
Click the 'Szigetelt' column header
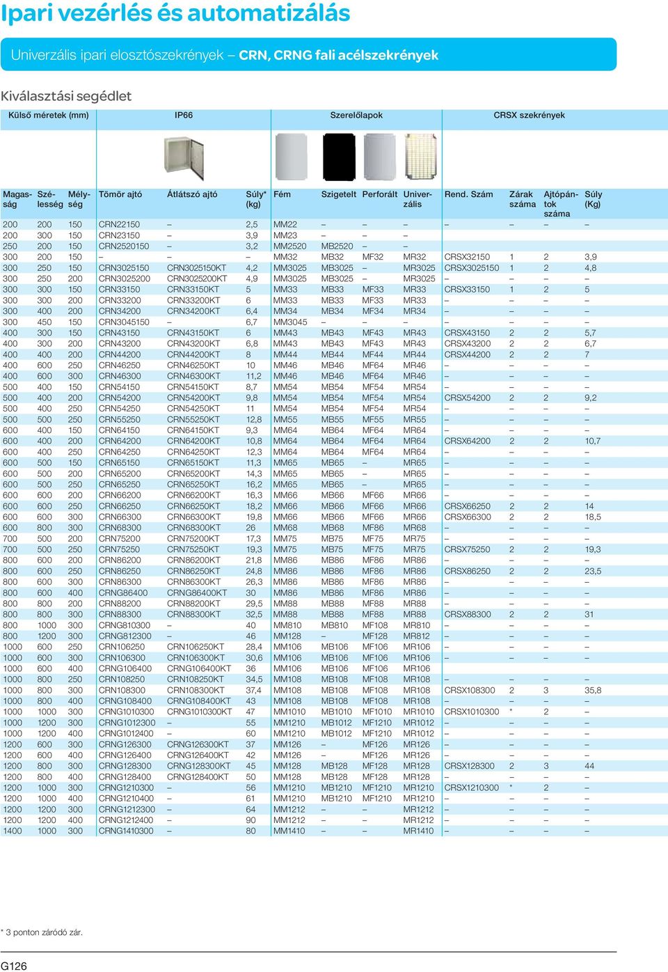coord(339,194)
